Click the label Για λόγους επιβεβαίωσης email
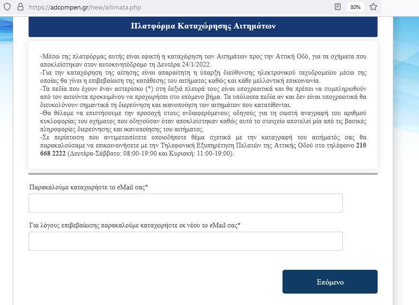The width and height of the screenshot is (419, 305). click(135, 226)
